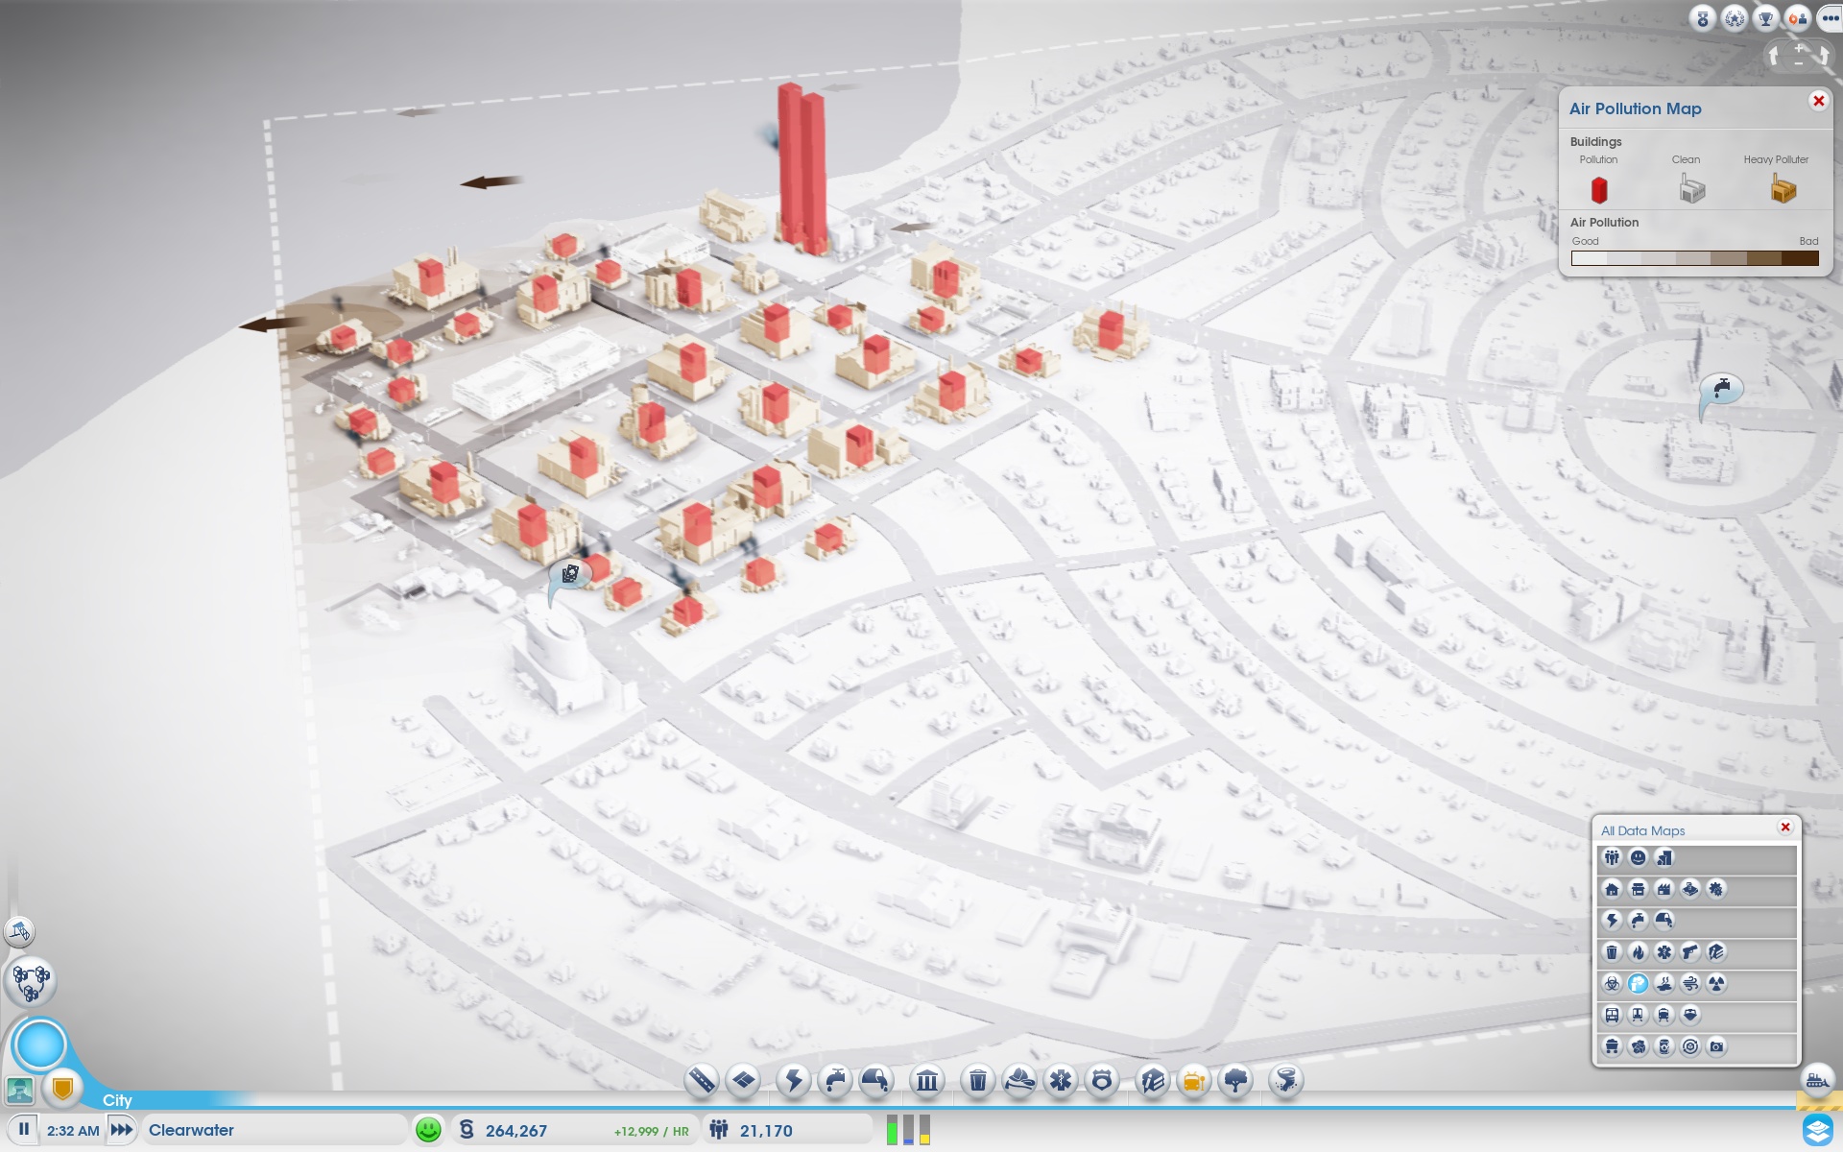Open the Health services menu in toolbar
The width and height of the screenshot is (1843, 1152).
[1061, 1081]
